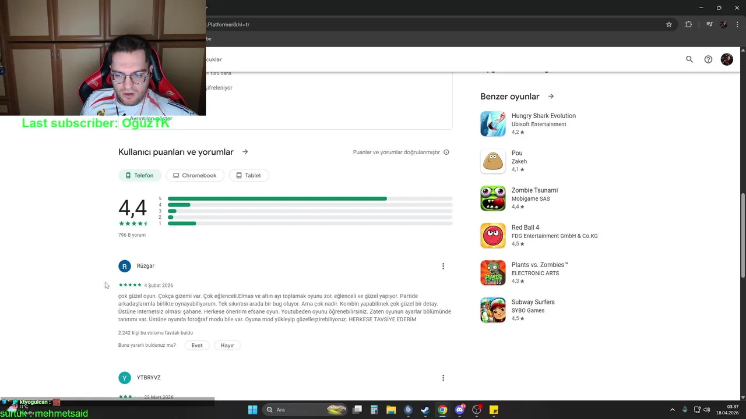Open Sticky Notes from the taskbar

[494, 410]
